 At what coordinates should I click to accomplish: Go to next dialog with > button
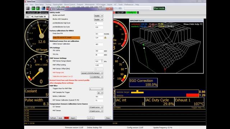pyautogui.click(x=93, y=118)
